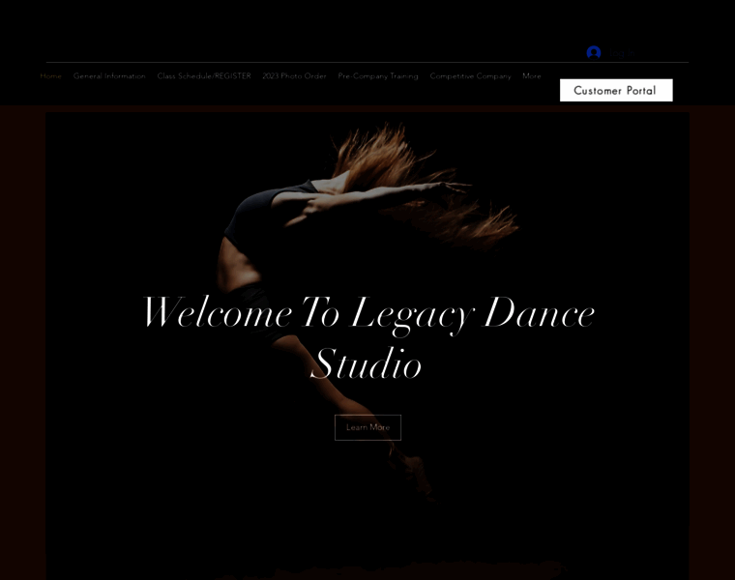735x580 pixels.
Task: Navigate to Competitive Company page
Action: pos(470,76)
